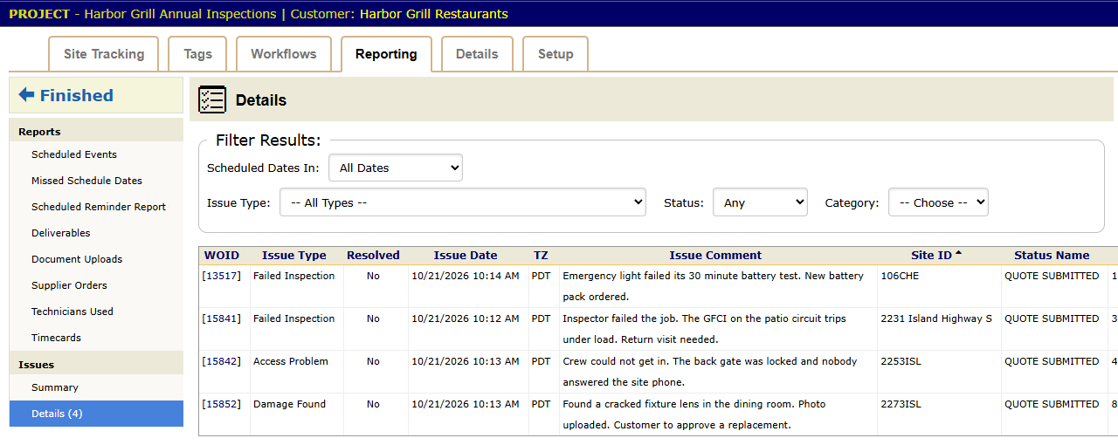
Task: Click the back gate locked comment
Action: click(710, 372)
